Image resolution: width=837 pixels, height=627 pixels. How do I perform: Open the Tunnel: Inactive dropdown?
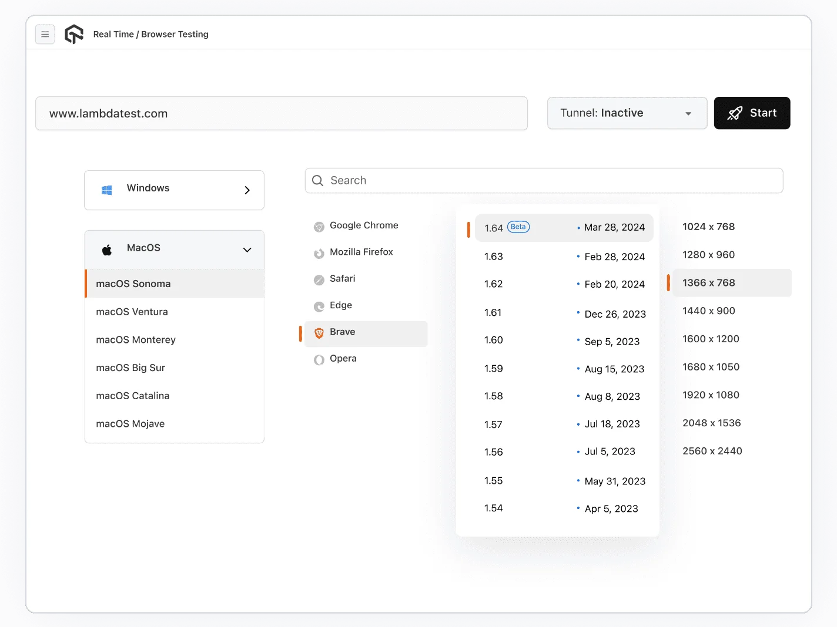click(627, 113)
